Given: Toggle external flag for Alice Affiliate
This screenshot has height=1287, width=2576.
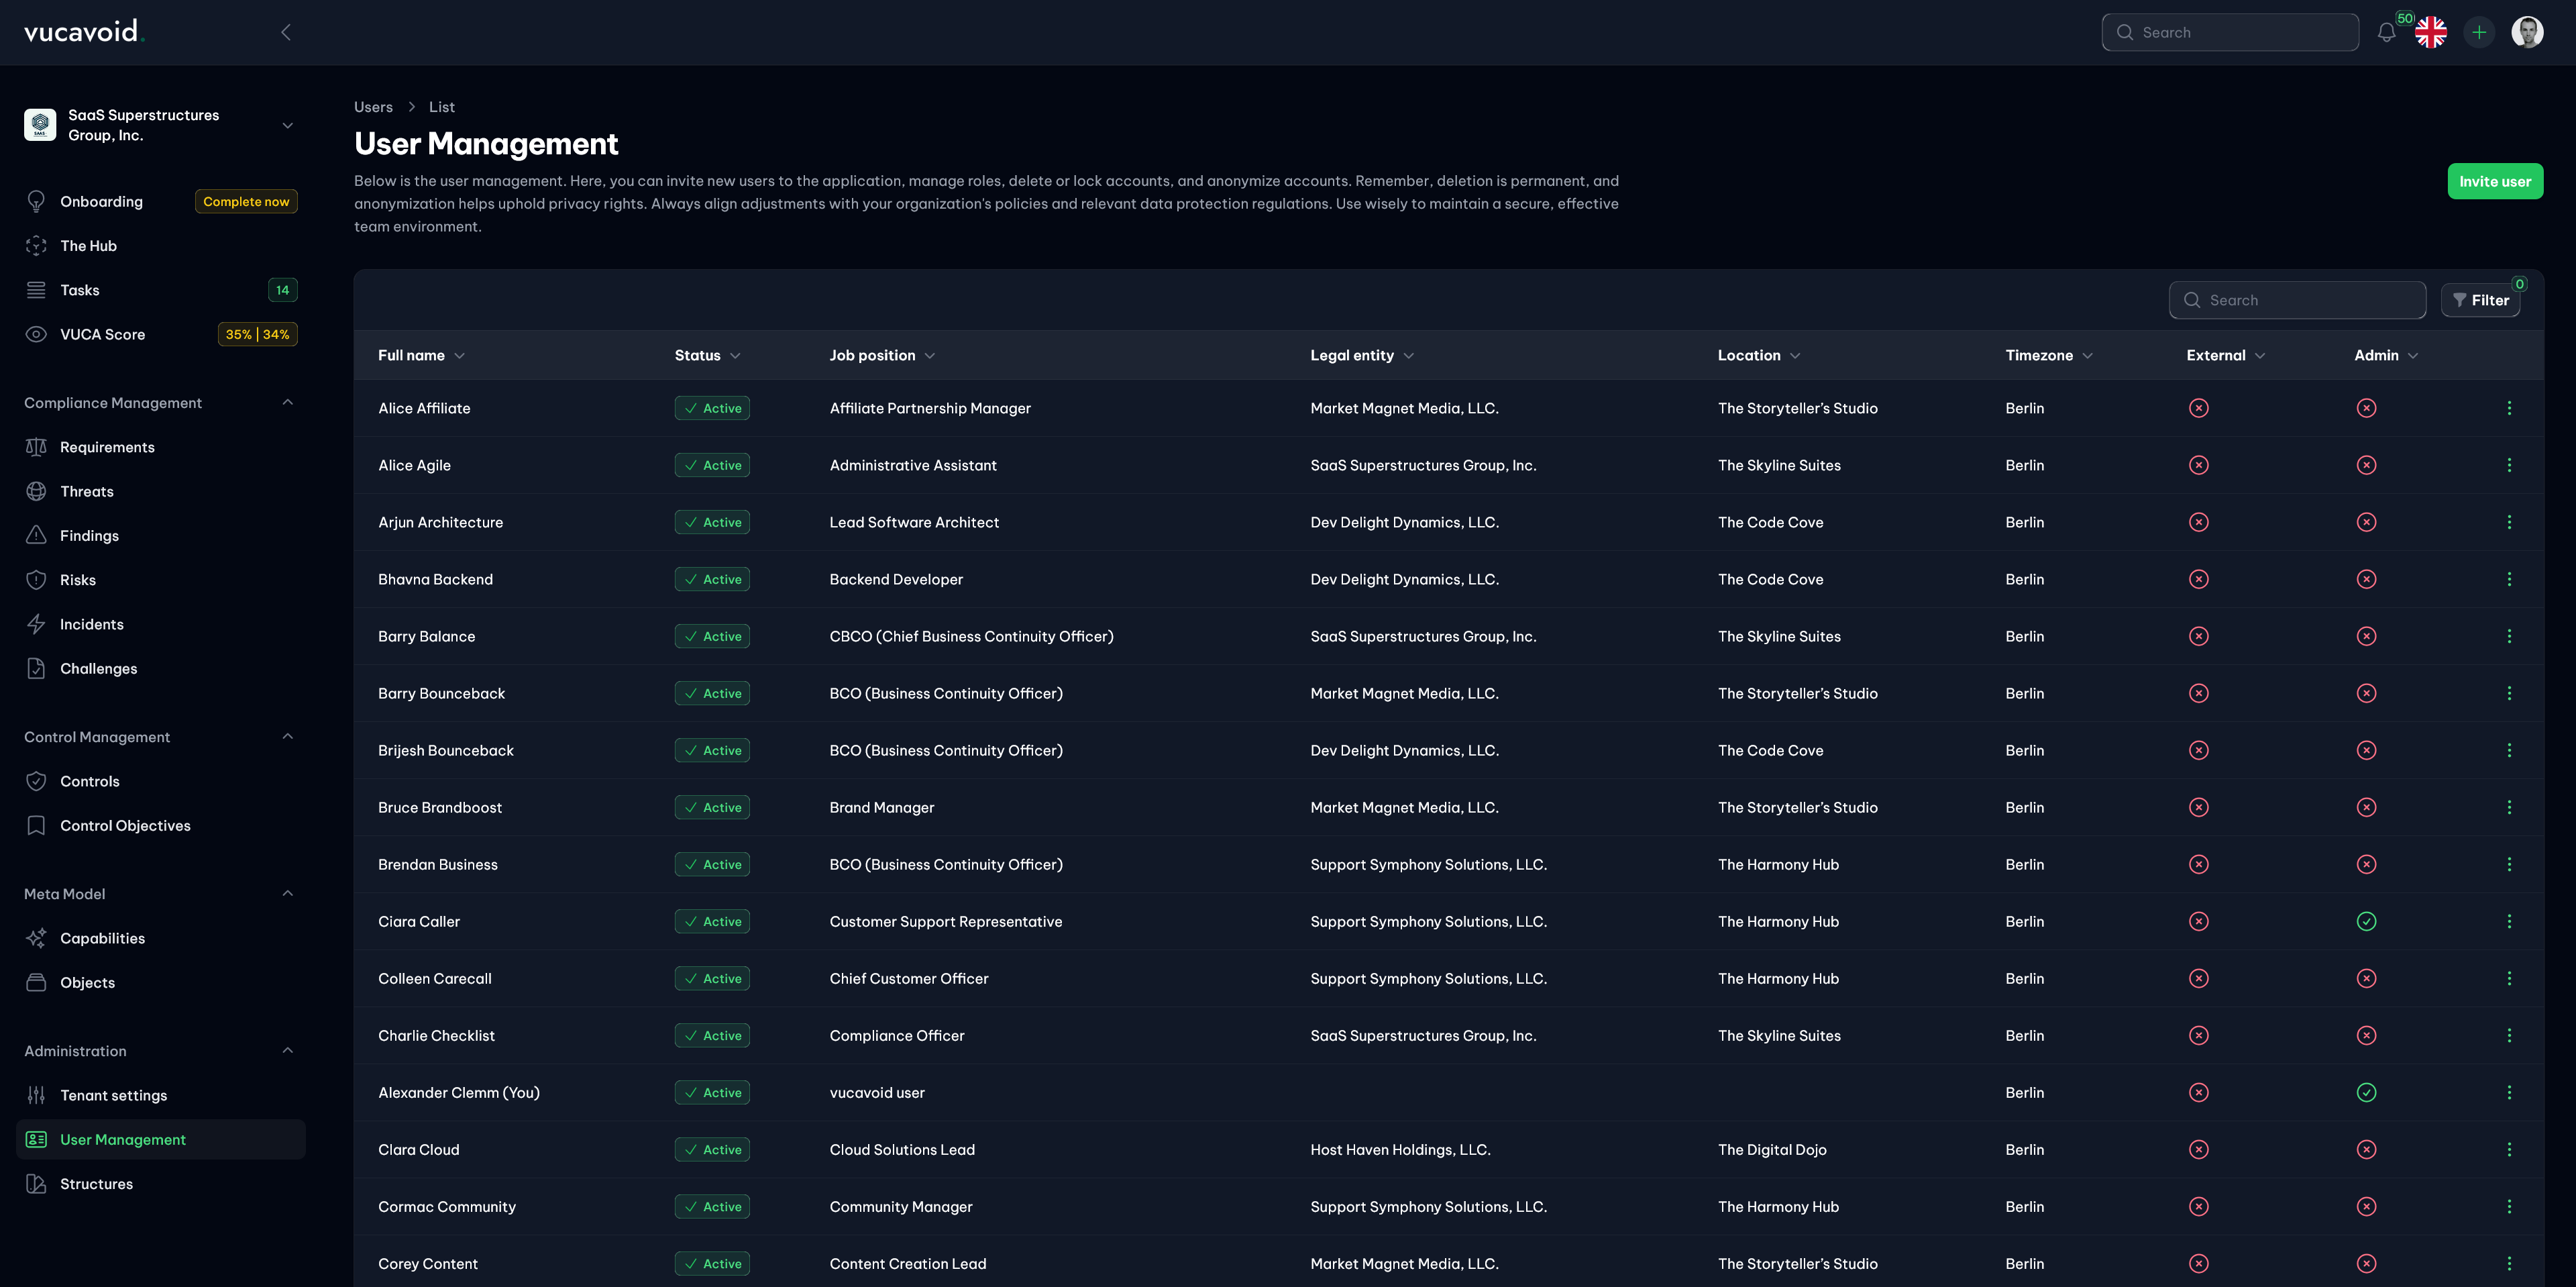Looking at the screenshot, I should click(2198, 408).
